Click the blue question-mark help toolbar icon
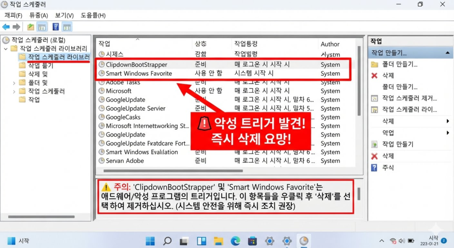Image resolution: width=454 pixels, height=248 pixels. click(x=55, y=27)
